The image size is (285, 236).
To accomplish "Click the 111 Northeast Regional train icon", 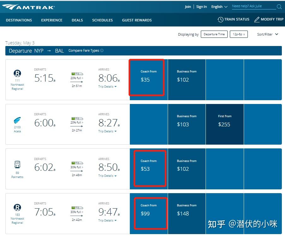I will pos(17,73).
